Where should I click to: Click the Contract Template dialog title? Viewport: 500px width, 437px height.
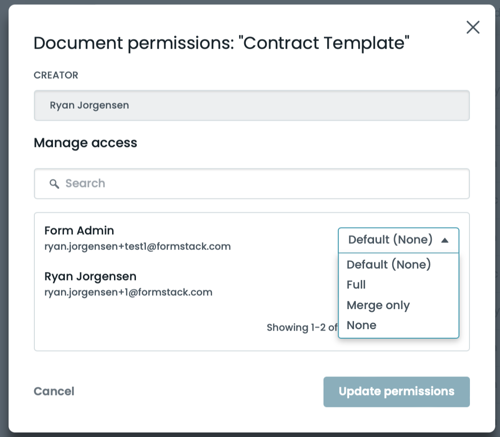click(x=222, y=43)
